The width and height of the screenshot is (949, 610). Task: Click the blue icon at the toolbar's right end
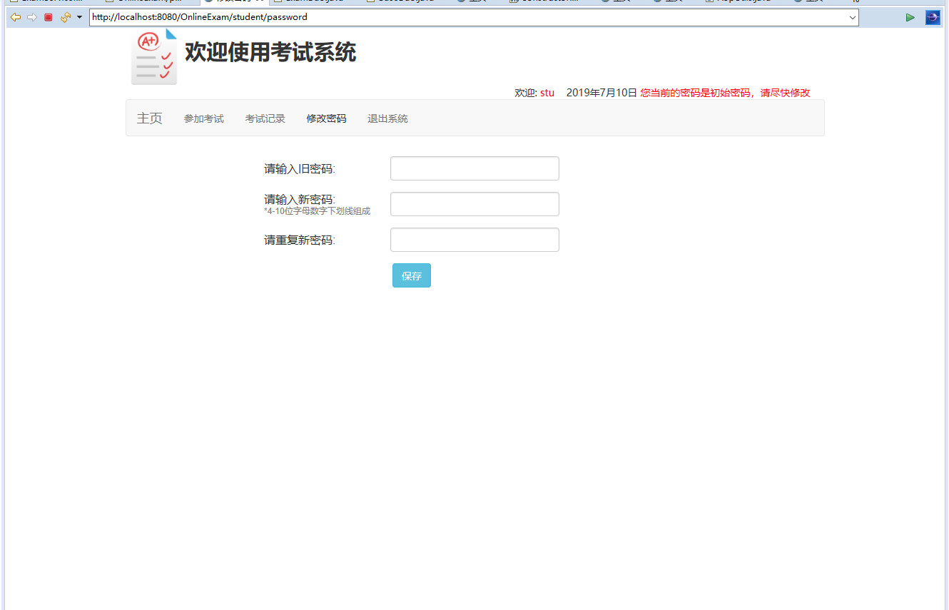[933, 16]
